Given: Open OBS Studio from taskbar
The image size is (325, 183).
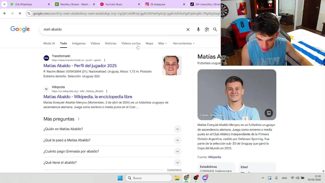Looking at the screenshot, I should pos(196,178).
